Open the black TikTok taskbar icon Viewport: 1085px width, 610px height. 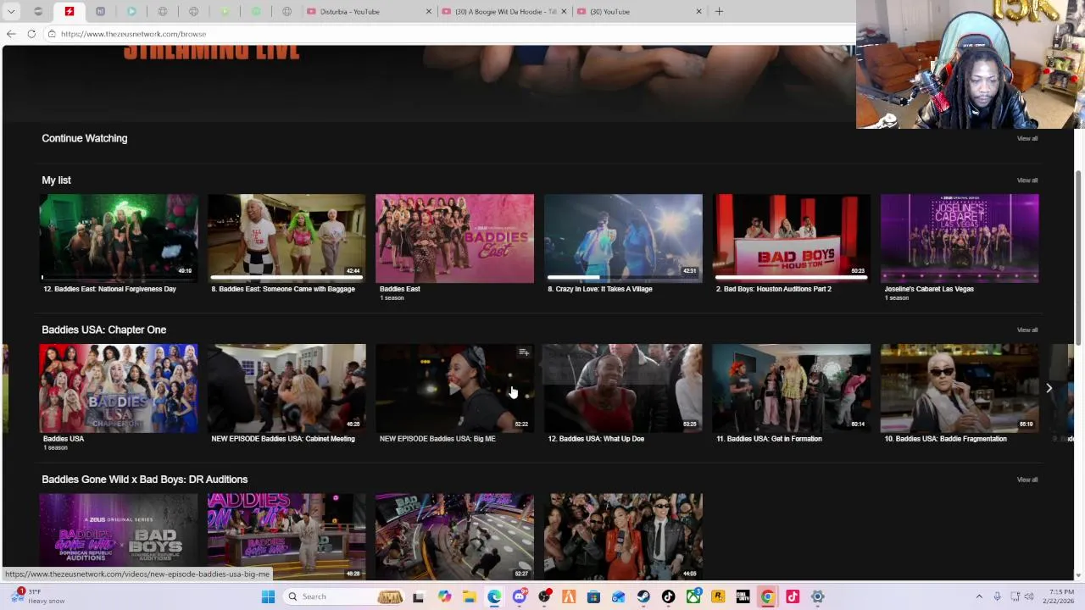(x=668, y=596)
